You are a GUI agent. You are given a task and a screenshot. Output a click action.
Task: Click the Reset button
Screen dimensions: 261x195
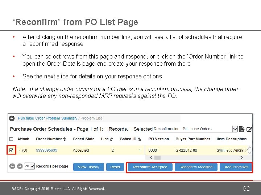[115, 167]
